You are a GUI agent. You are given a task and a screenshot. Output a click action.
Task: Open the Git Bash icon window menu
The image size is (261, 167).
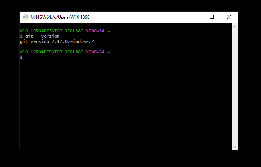pos(26,17)
